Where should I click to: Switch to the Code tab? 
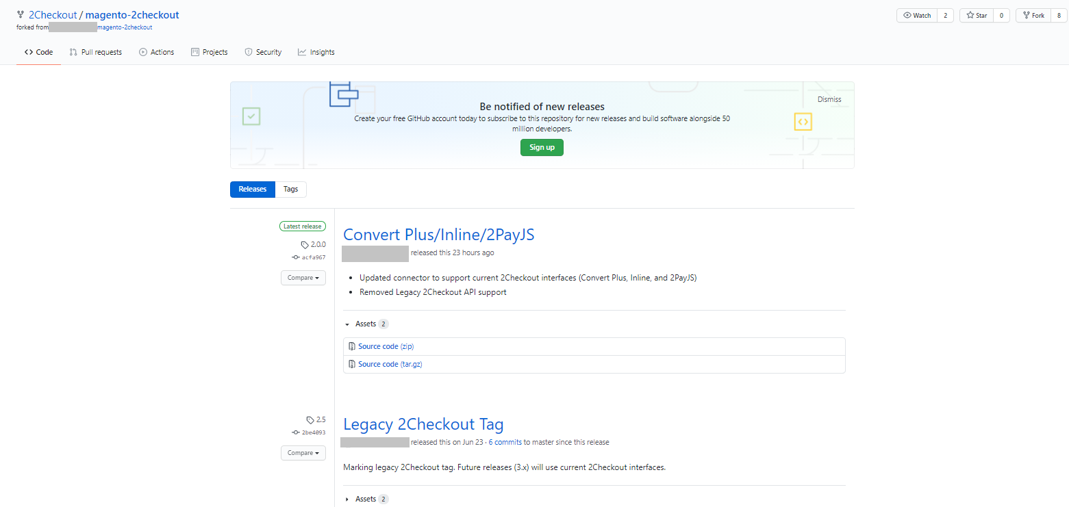[x=38, y=52]
